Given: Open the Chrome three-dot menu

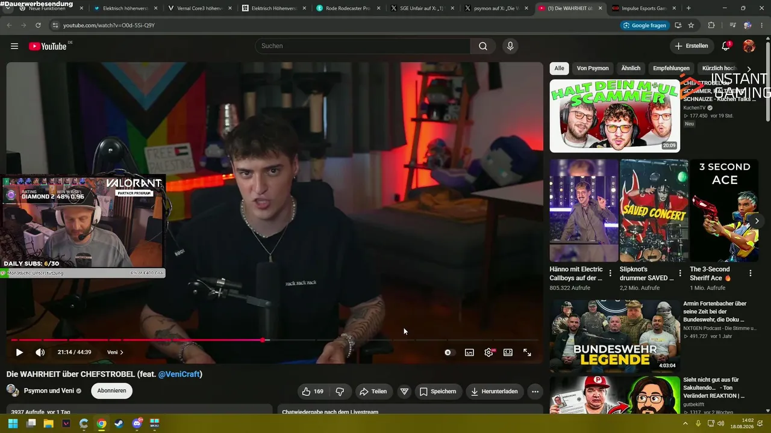Looking at the screenshot, I should [x=762, y=25].
